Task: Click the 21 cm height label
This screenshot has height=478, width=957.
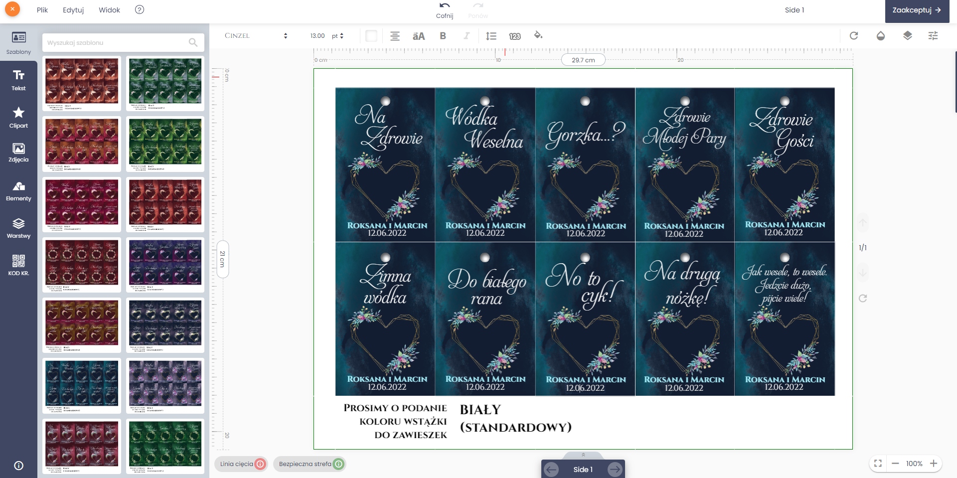Action: [x=222, y=259]
